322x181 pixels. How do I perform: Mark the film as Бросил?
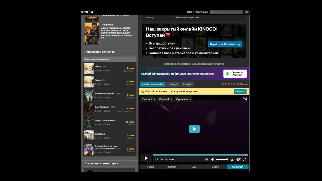216,167
